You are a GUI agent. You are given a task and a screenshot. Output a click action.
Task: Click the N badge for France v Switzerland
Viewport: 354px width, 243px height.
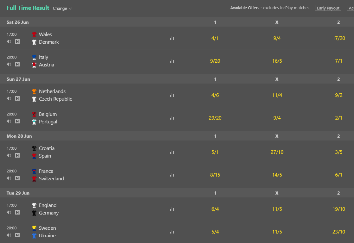17,178
